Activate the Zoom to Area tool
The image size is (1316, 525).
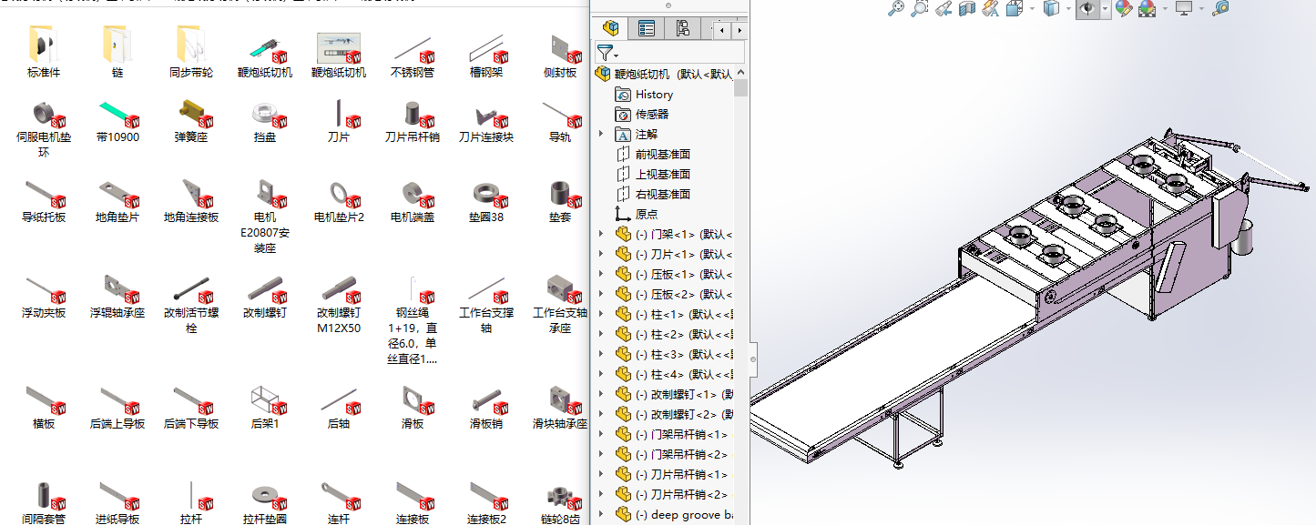918,9
